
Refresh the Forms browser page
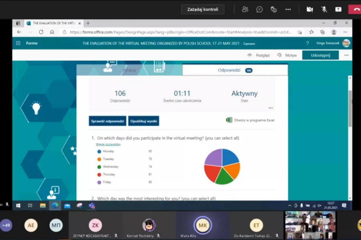pyautogui.click(x=41, y=32)
